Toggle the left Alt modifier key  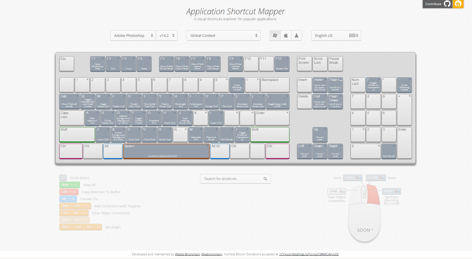(x=113, y=151)
